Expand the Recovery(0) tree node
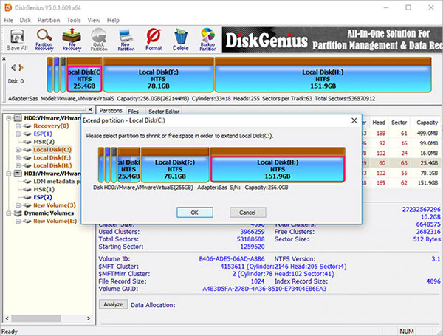 [17, 126]
